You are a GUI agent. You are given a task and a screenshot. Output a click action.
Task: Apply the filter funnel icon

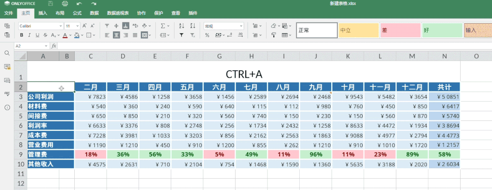pyautogui.click(x=181, y=35)
